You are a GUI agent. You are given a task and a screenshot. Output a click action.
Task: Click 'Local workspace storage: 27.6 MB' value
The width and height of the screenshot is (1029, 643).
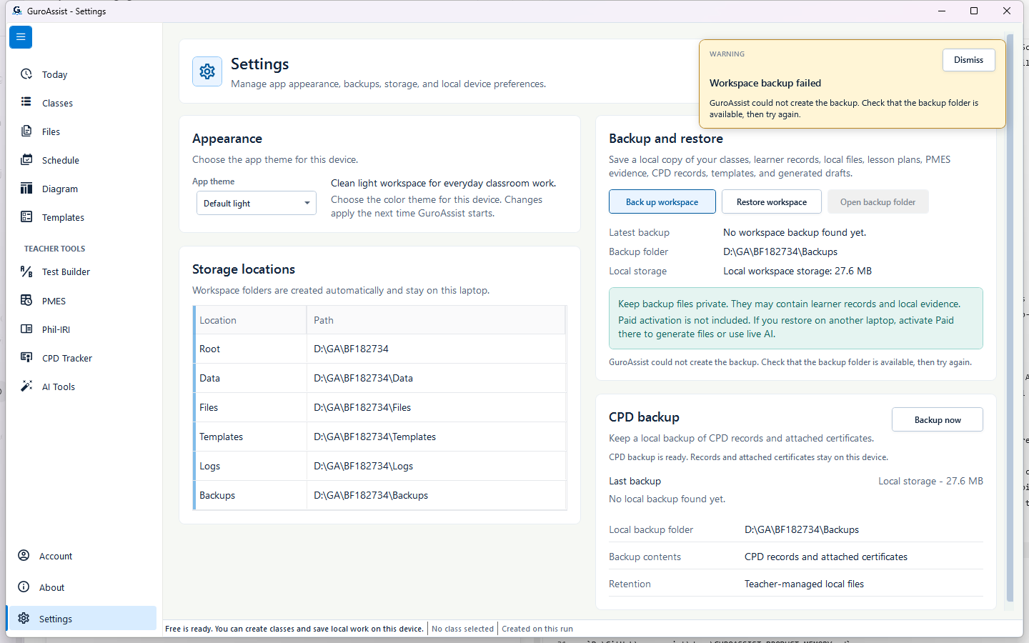click(x=797, y=271)
